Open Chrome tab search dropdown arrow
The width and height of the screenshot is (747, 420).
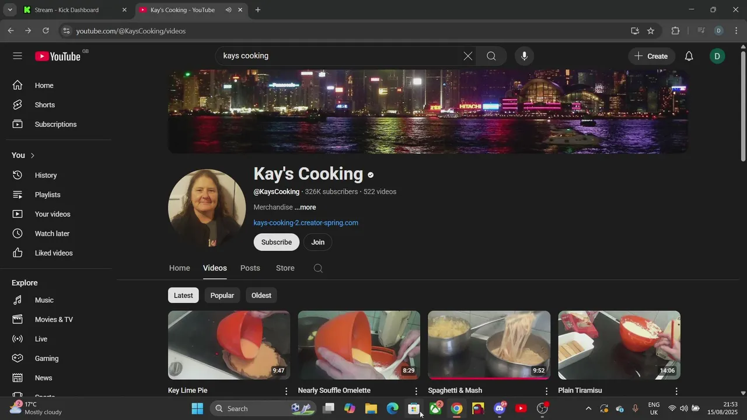10,10
